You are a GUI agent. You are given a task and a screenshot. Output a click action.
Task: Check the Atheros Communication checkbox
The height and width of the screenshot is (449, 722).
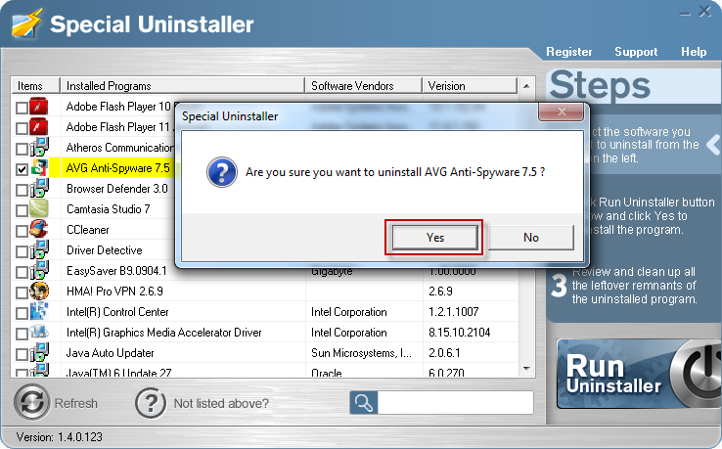(x=22, y=149)
